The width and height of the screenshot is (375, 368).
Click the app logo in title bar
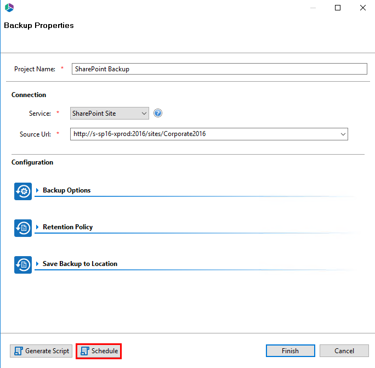[9, 8]
